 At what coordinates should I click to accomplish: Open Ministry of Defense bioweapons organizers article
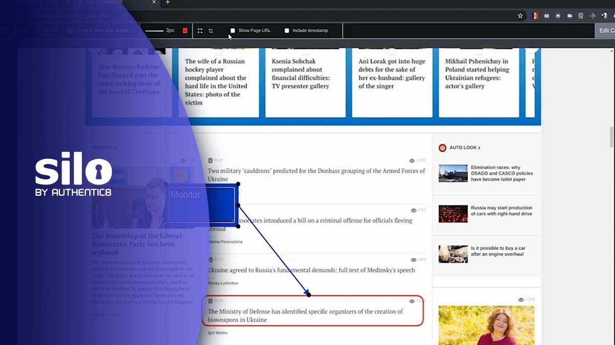tap(305, 315)
